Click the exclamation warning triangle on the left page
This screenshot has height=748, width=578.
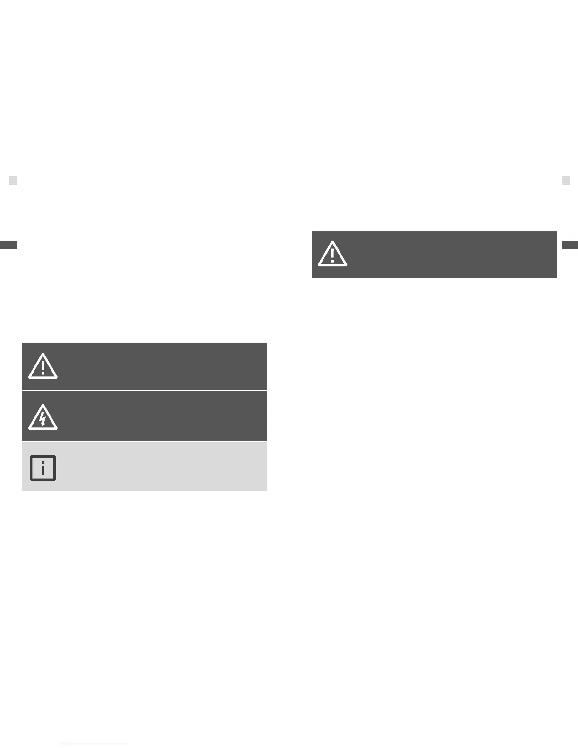click(43, 366)
